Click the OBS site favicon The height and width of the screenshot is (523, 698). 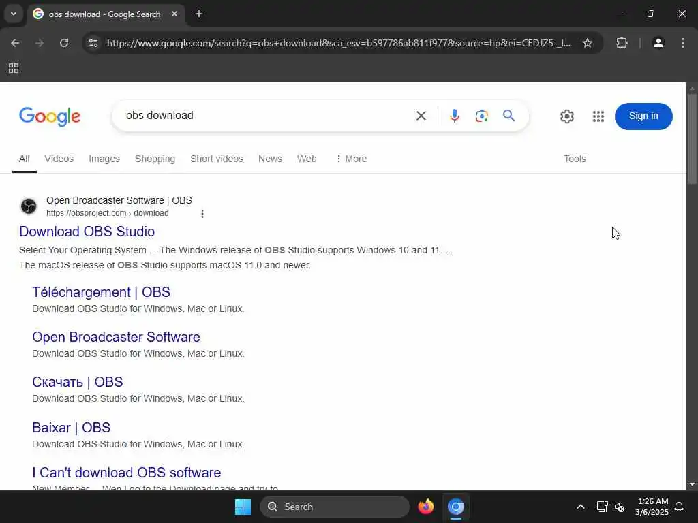[x=29, y=206]
